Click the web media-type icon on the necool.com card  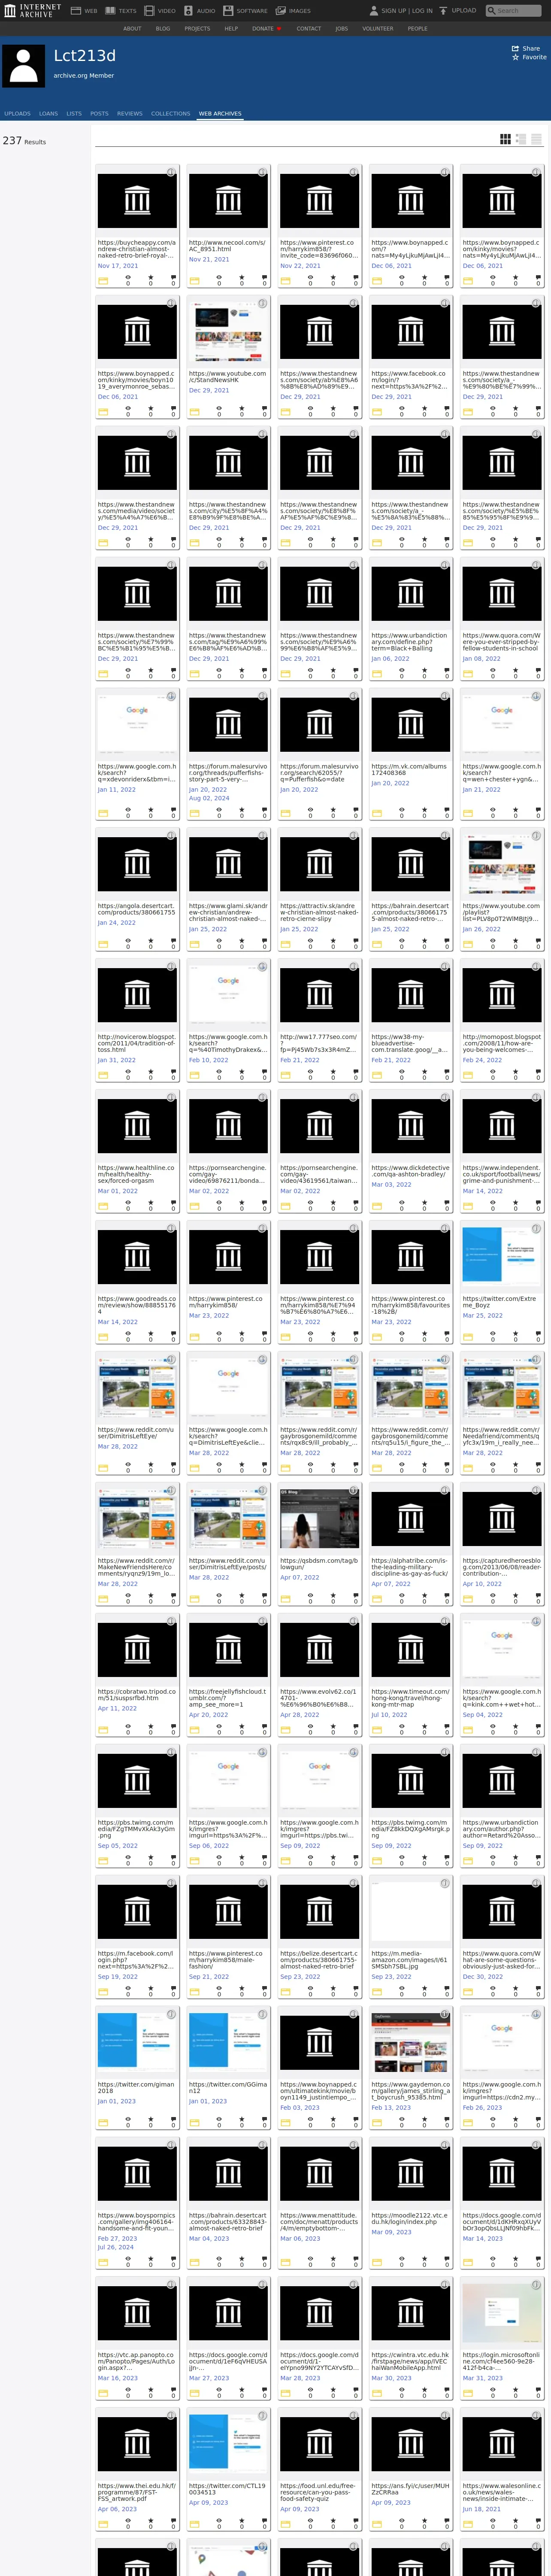pyautogui.click(x=194, y=282)
